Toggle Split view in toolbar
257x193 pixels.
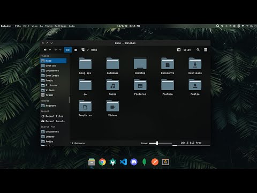(184, 50)
